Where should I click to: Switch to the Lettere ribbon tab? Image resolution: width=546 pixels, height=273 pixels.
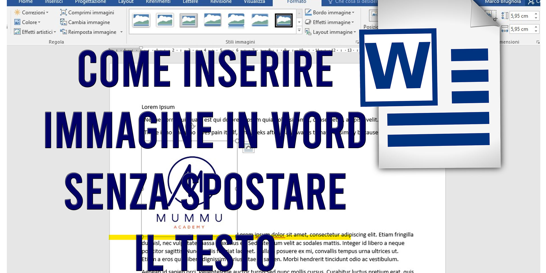pyautogui.click(x=190, y=2)
